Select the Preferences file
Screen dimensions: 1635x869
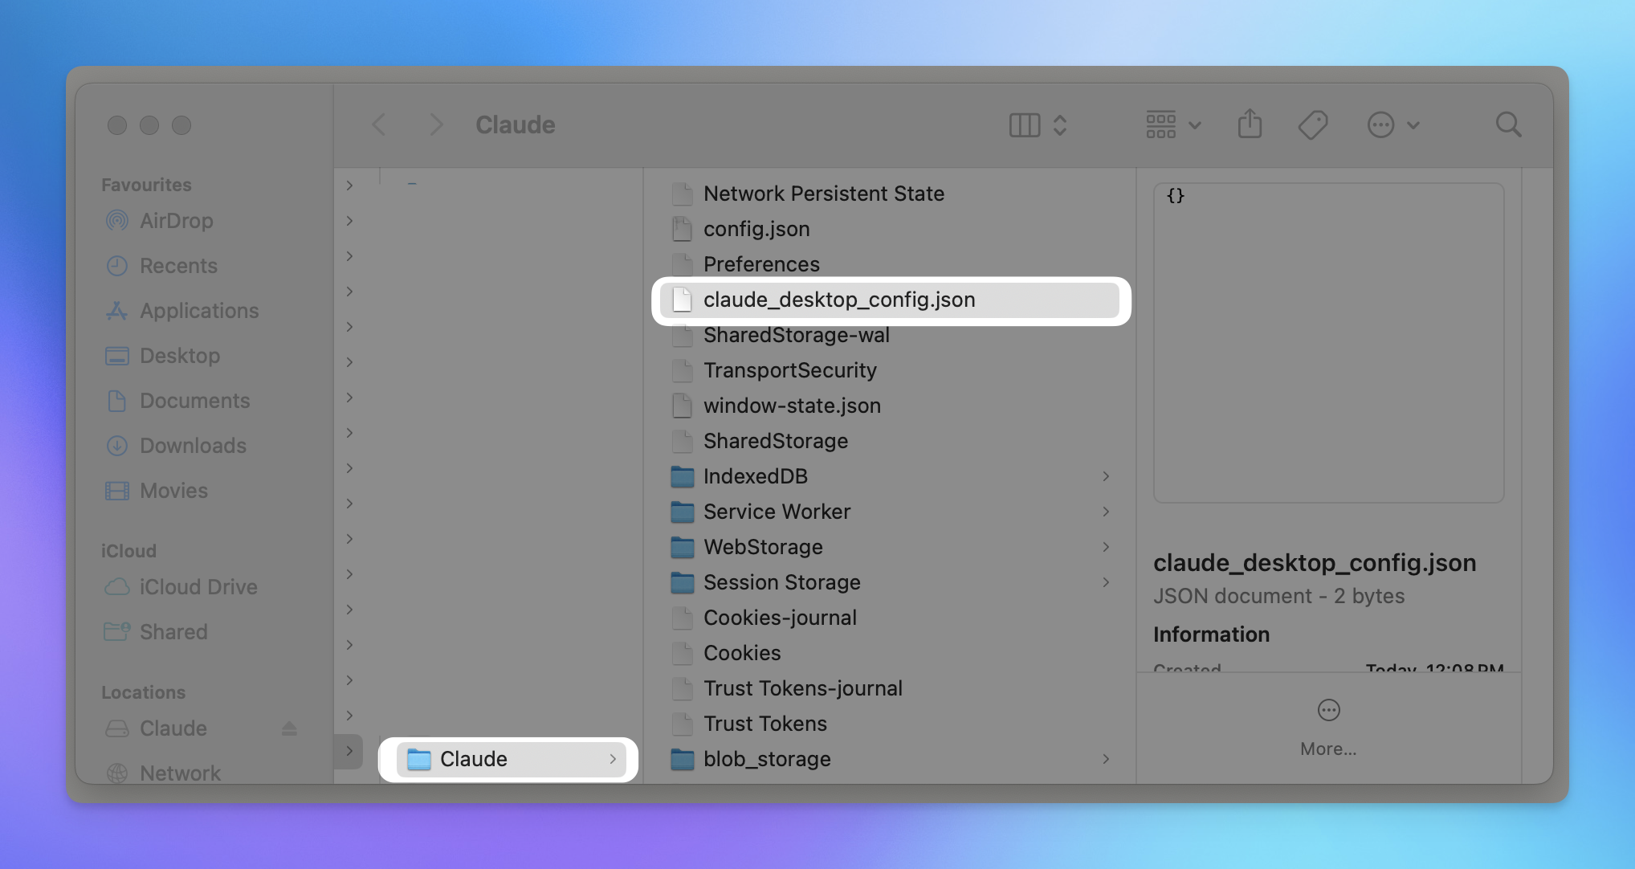890,264
